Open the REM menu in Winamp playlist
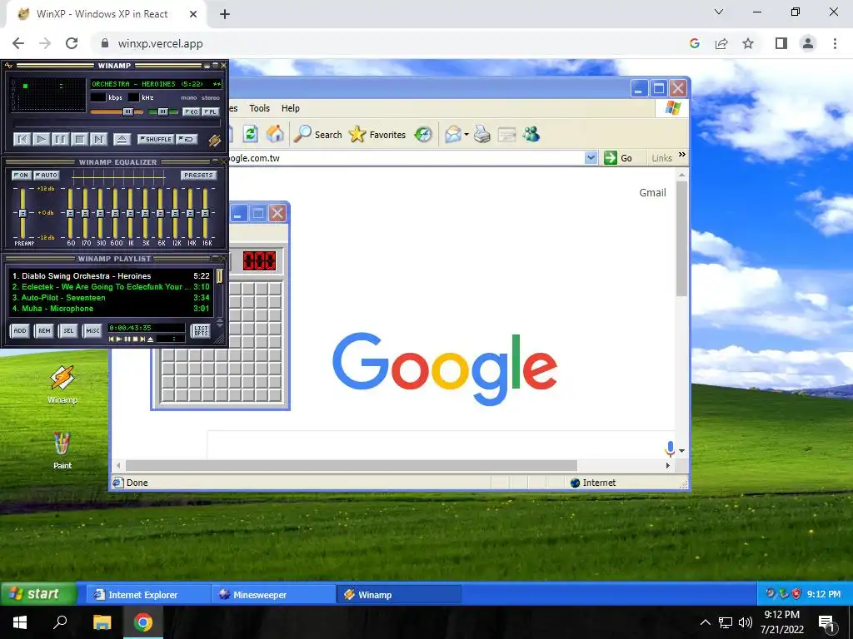The width and height of the screenshot is (853, 639). (45, 330)
